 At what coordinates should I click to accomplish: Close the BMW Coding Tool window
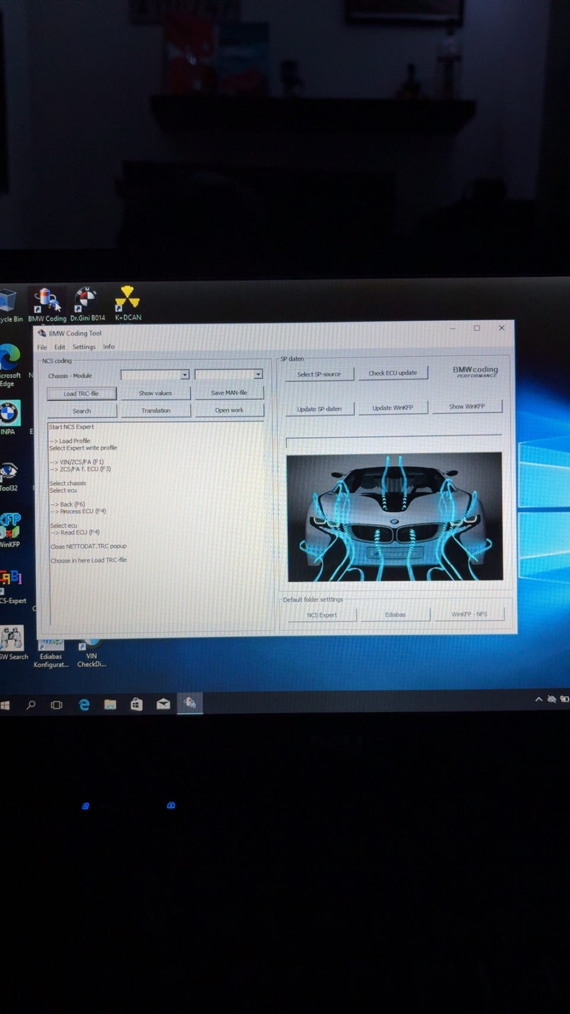pos(502,327)
